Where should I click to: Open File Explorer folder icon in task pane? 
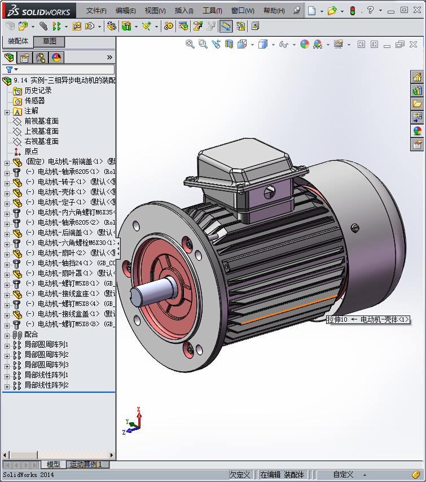pyautogui.click(x=417, y=104)
